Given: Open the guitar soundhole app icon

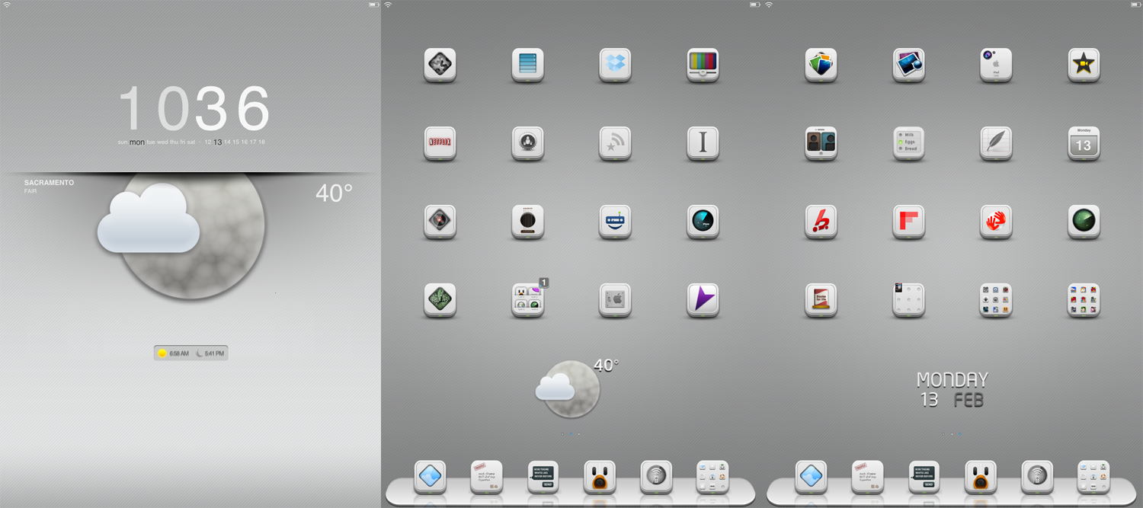Looking at the screenshot, I should 527,222.
